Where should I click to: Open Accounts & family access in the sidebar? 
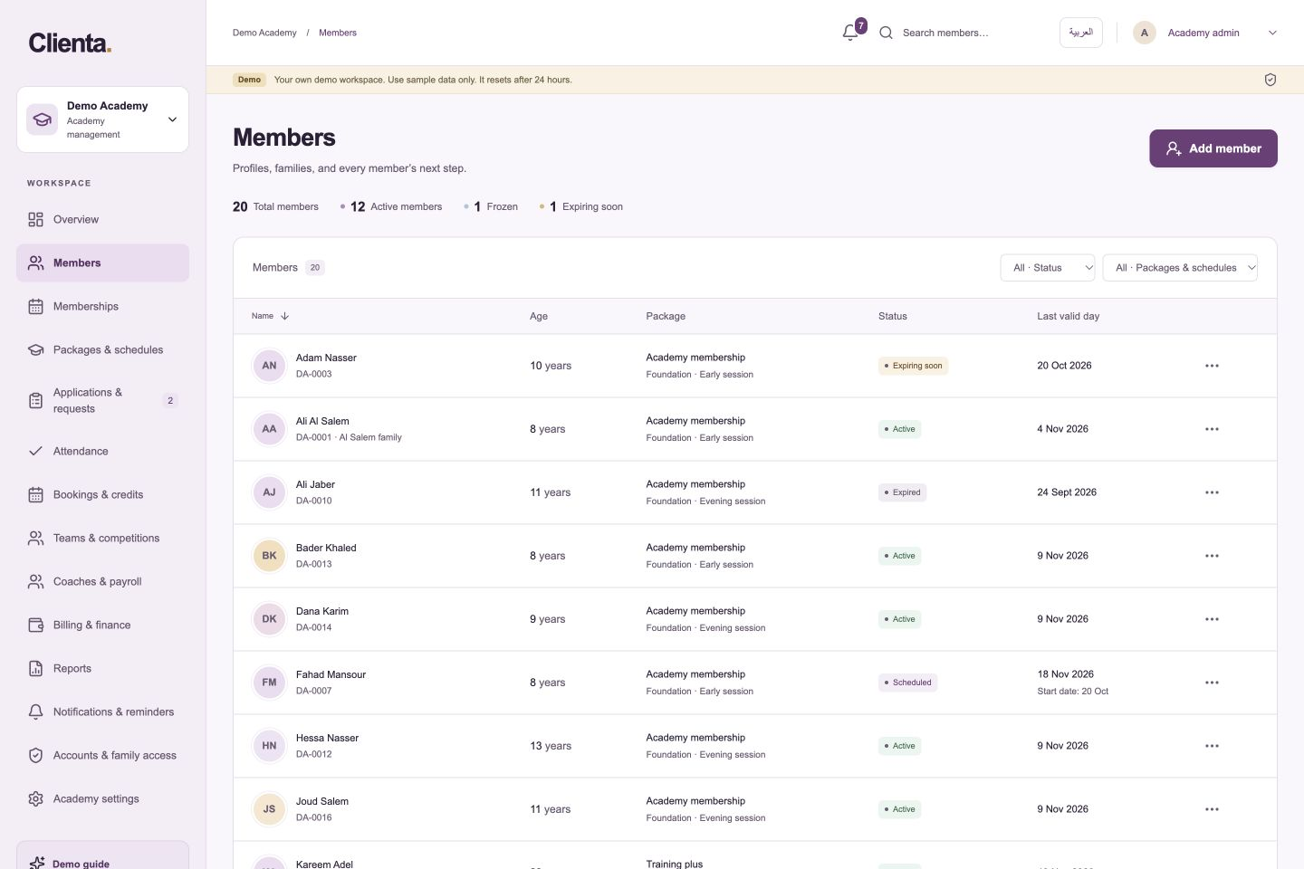point(102,755)
